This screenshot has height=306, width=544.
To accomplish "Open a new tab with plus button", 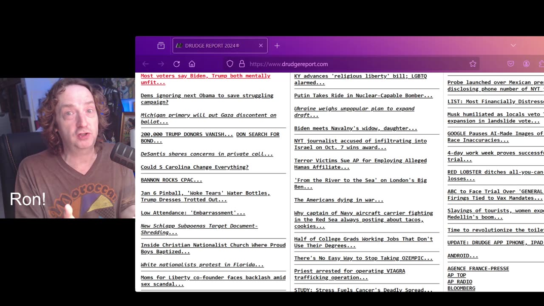I will pyautogui.click(x=277, y=45).
